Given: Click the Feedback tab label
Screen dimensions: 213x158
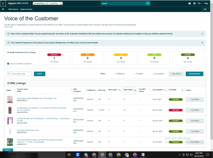Looking at the screenshot, I should [x=7, y=150].
